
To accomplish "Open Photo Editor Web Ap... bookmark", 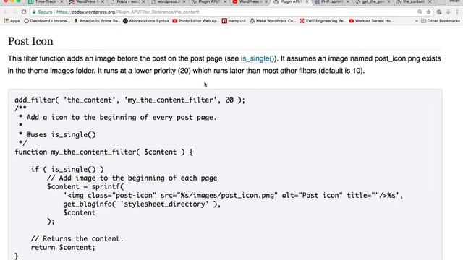I will tap(196, 21).
